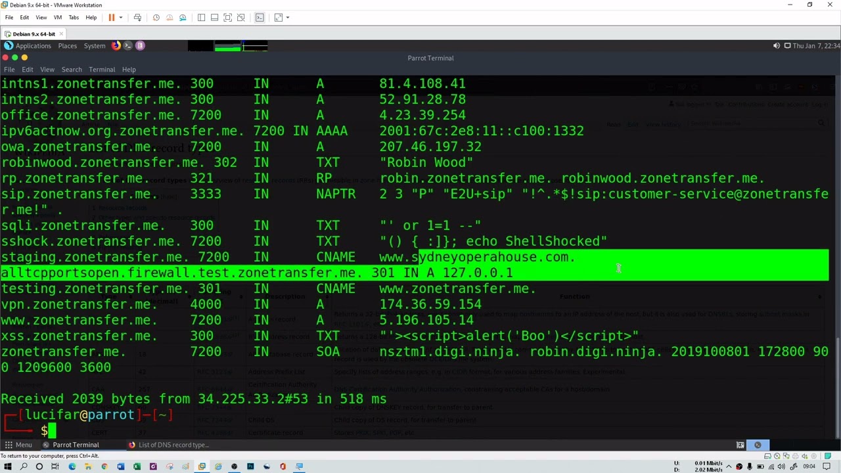Switch to Unity mode icon in VMware
The height and width of the screenshot is (473, 841).
pyautogui.click(x=241, y=17)
